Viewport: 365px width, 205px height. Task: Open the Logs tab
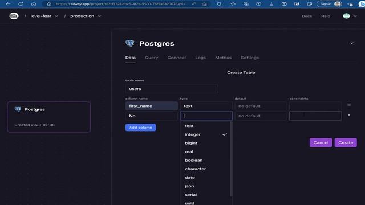200,58
